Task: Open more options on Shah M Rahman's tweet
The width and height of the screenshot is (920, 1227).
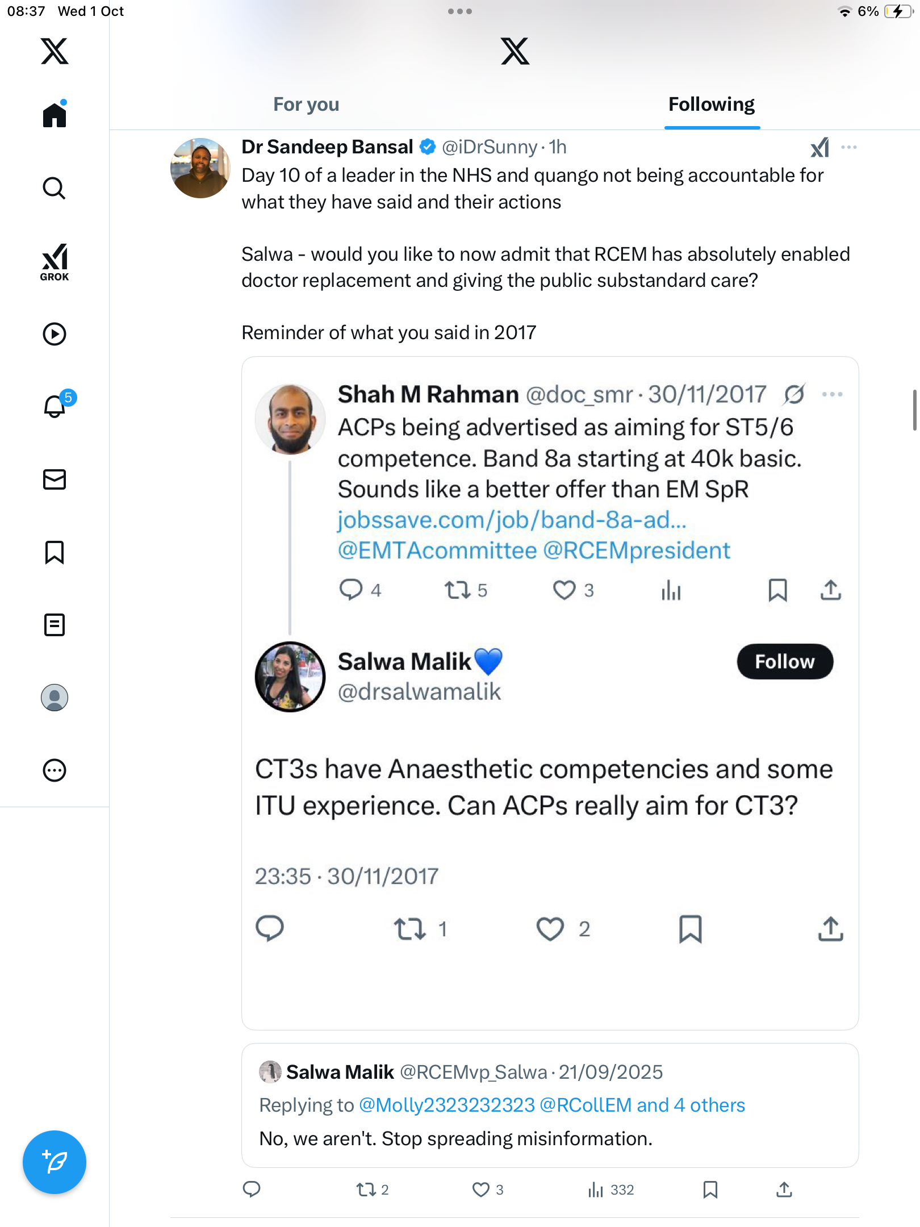Action: pos(833,394)
